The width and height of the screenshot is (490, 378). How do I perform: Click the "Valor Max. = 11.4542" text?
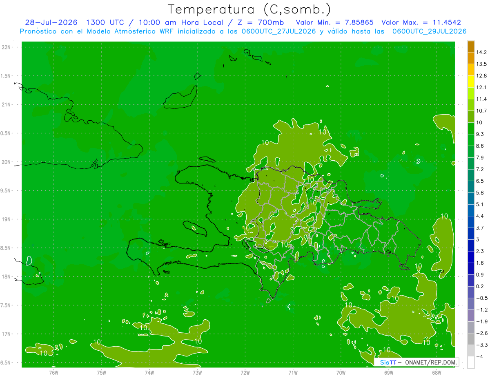coord(421,22)
